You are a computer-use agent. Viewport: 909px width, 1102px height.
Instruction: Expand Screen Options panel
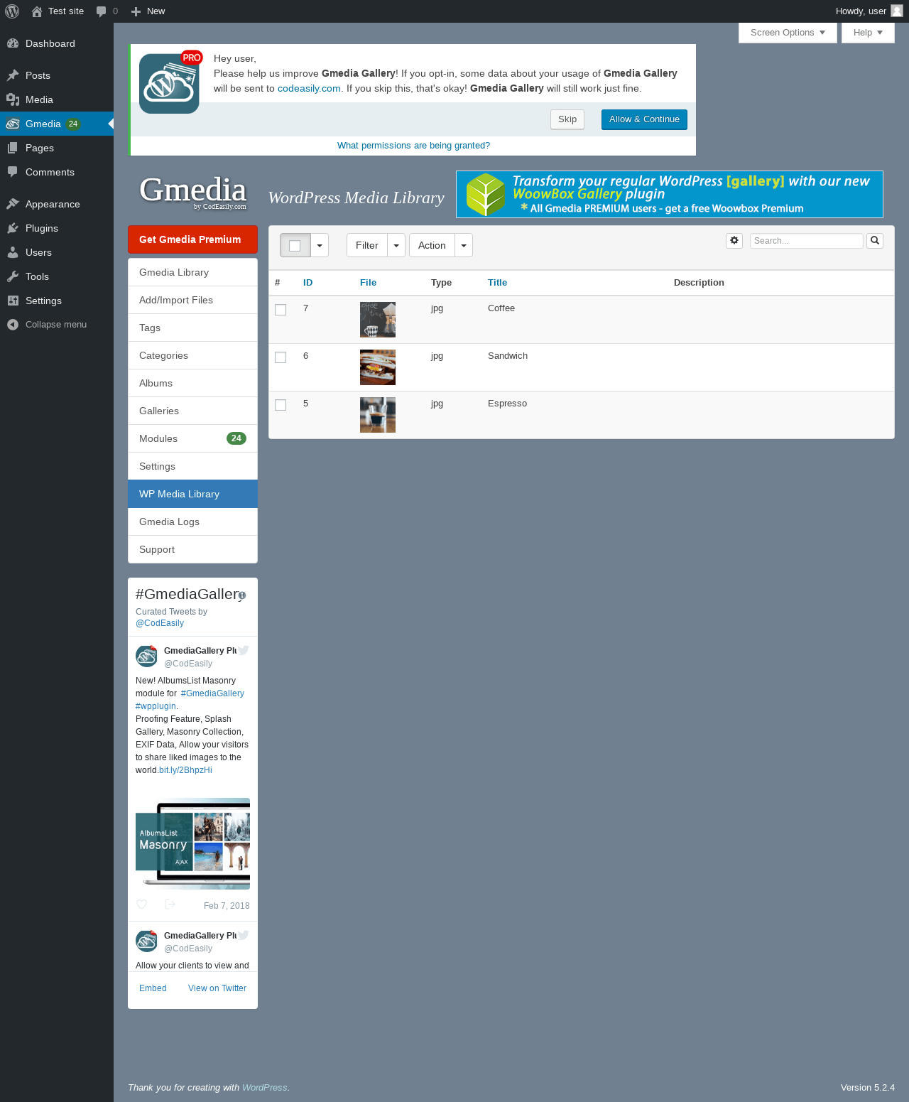[x=788, y=33]
